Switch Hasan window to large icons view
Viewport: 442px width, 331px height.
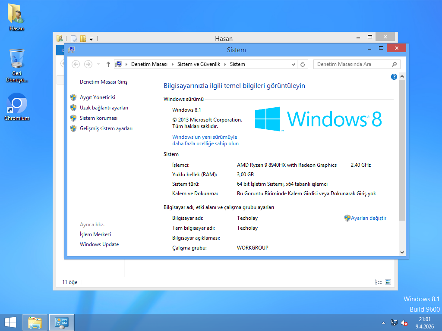click(x=388, y=282)
